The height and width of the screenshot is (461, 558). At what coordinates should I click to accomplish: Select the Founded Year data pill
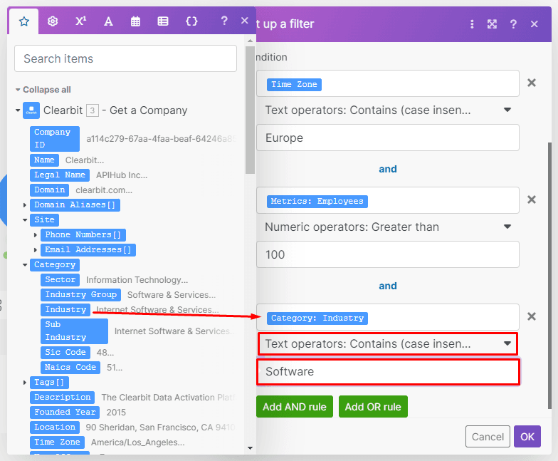click(x=65, y=413)
